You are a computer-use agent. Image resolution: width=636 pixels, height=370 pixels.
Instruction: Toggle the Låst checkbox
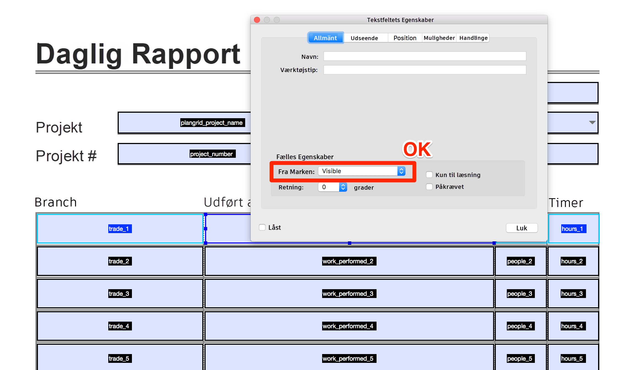pos(262,227)
